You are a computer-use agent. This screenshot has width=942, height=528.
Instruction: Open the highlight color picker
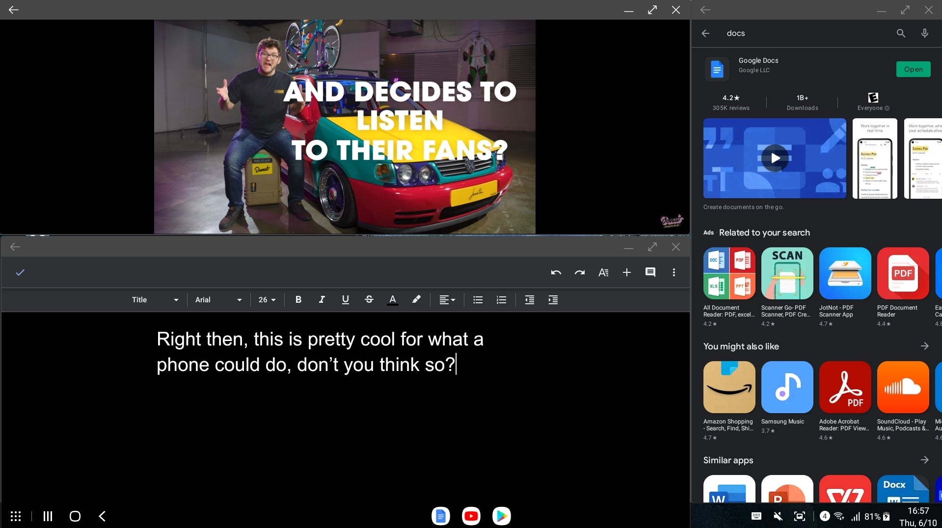[x=416, y=300]
